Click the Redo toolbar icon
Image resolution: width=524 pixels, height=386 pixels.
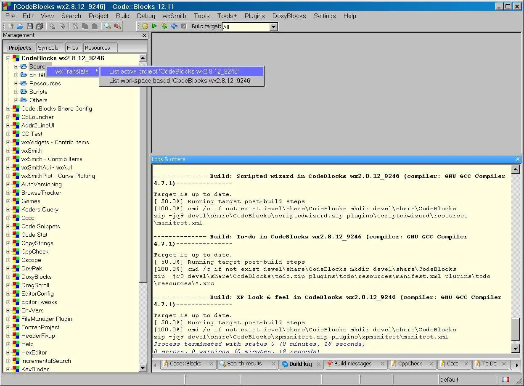click(62, 26)
